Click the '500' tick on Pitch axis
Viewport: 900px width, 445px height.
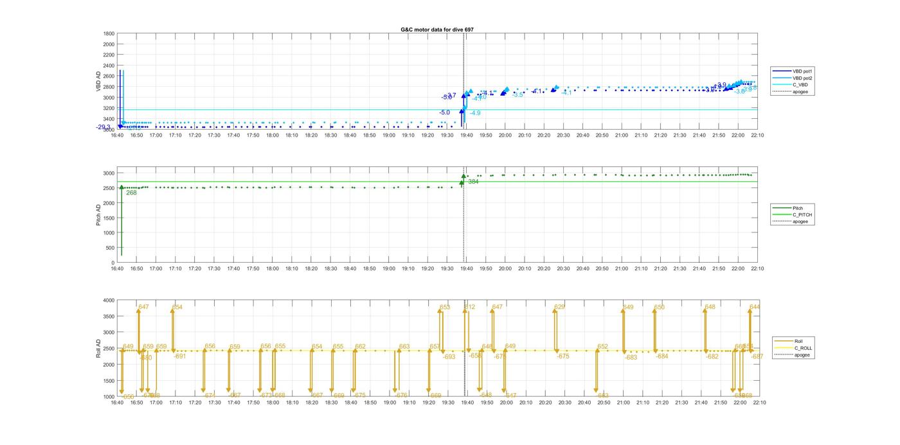point(111,248)
